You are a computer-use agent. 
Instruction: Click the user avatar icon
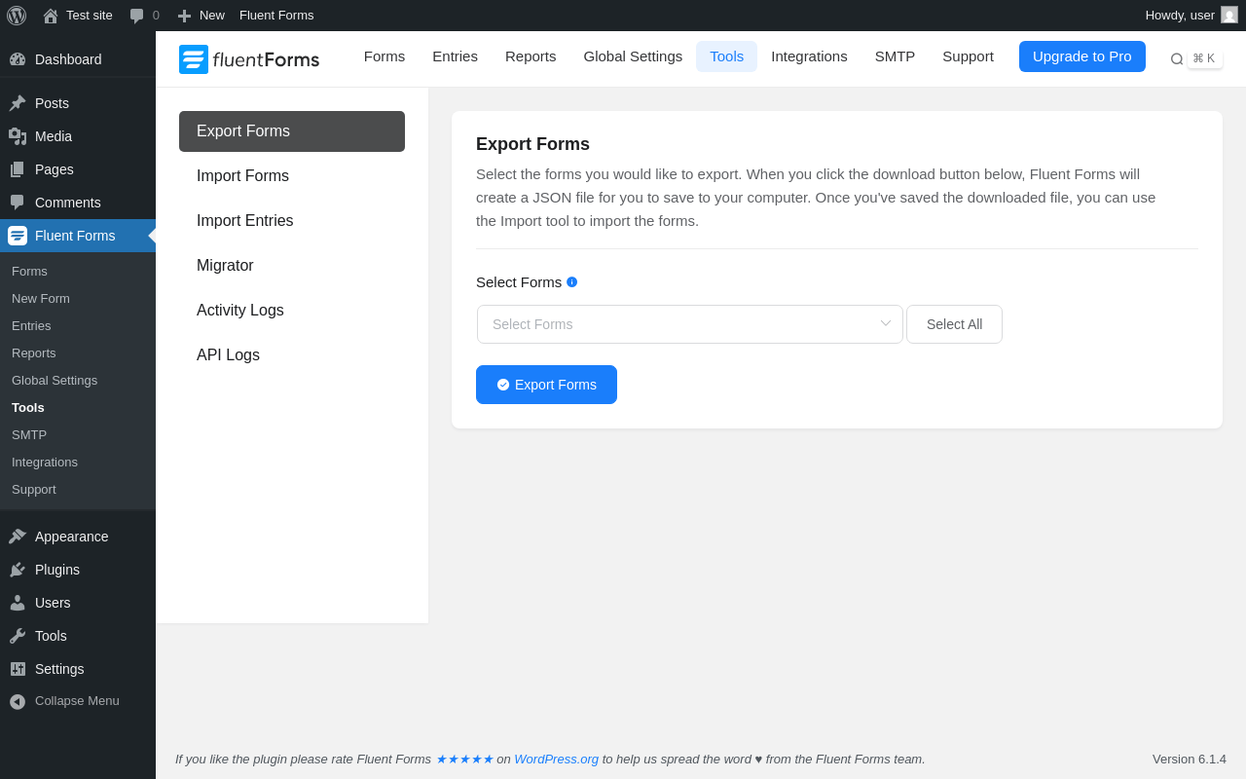click(1229, 15)
